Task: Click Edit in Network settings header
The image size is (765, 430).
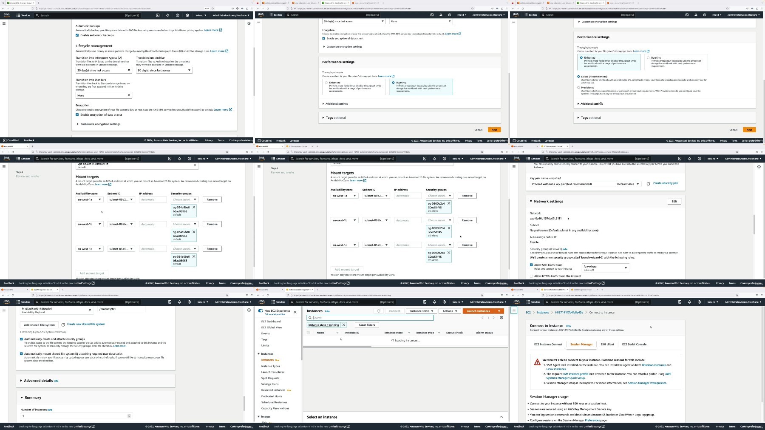Action: (674, 202)
